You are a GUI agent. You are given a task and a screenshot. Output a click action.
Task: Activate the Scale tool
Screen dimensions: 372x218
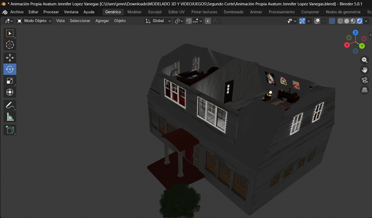(10, 81)
